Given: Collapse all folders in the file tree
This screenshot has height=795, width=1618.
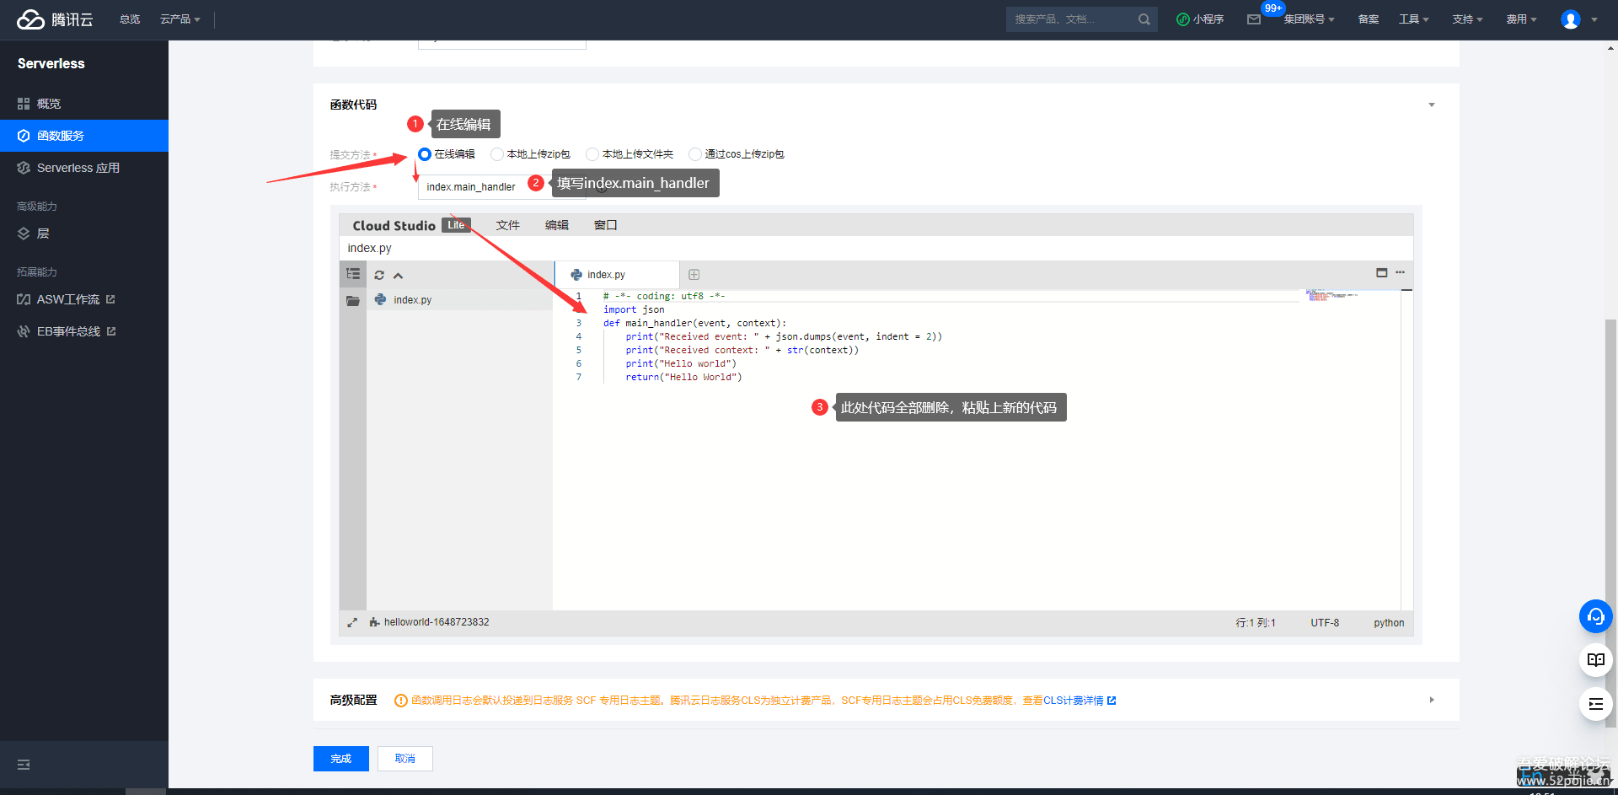Looking at the screenshot, I should (399, 275).
